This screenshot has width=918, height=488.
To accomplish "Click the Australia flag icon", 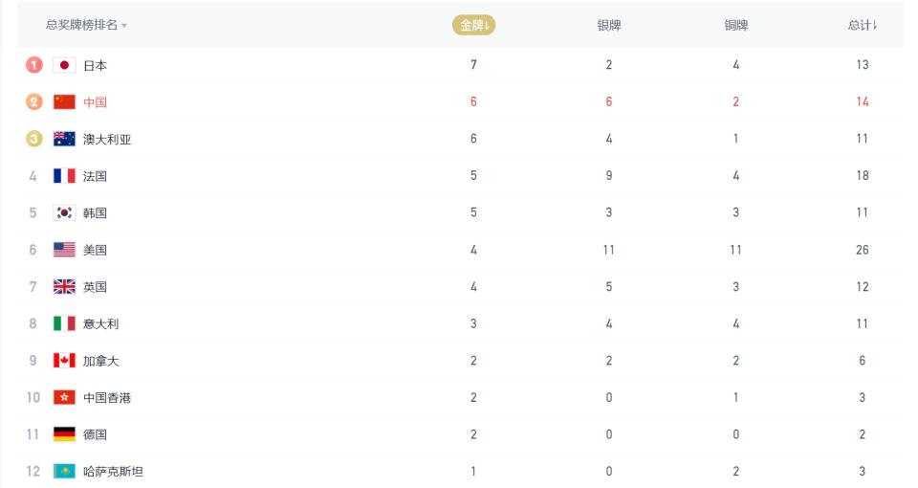I will click(64, 139).
